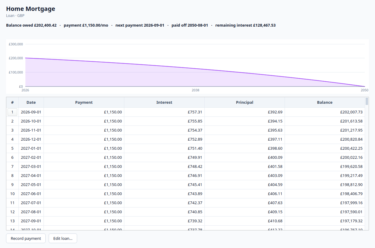Click interest value £754.37
375x248 pixels.
[195, 130]
